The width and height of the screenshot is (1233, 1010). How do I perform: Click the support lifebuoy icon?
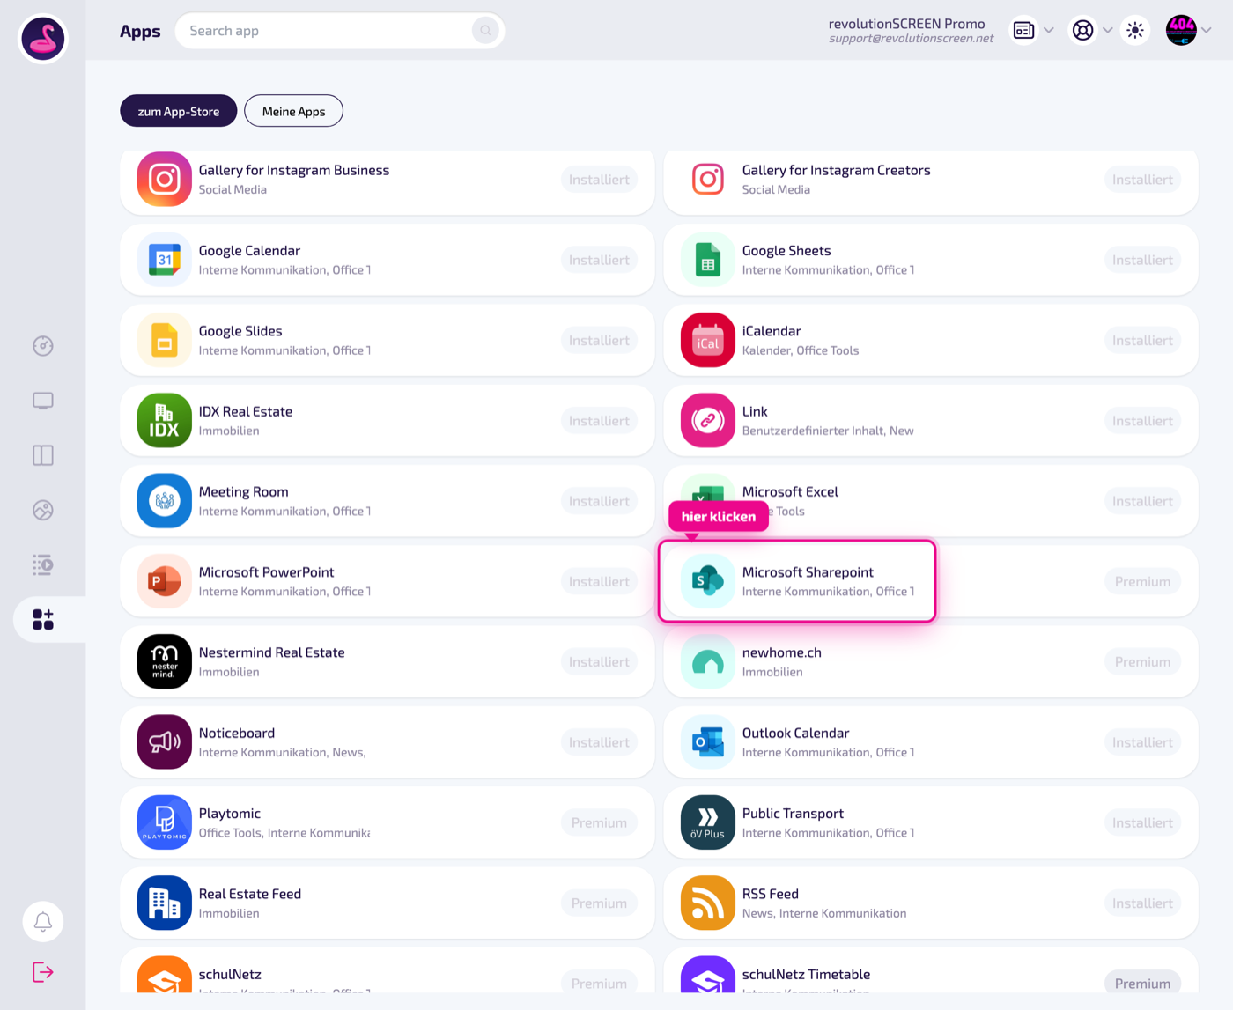1082,31
